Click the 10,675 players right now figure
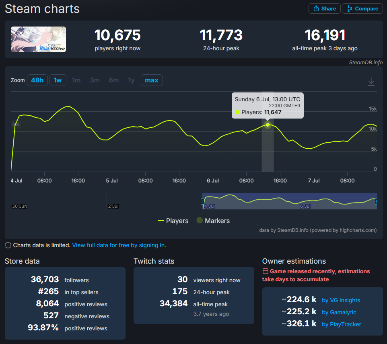Screen dimensions: 387x344 pos(117,35)
